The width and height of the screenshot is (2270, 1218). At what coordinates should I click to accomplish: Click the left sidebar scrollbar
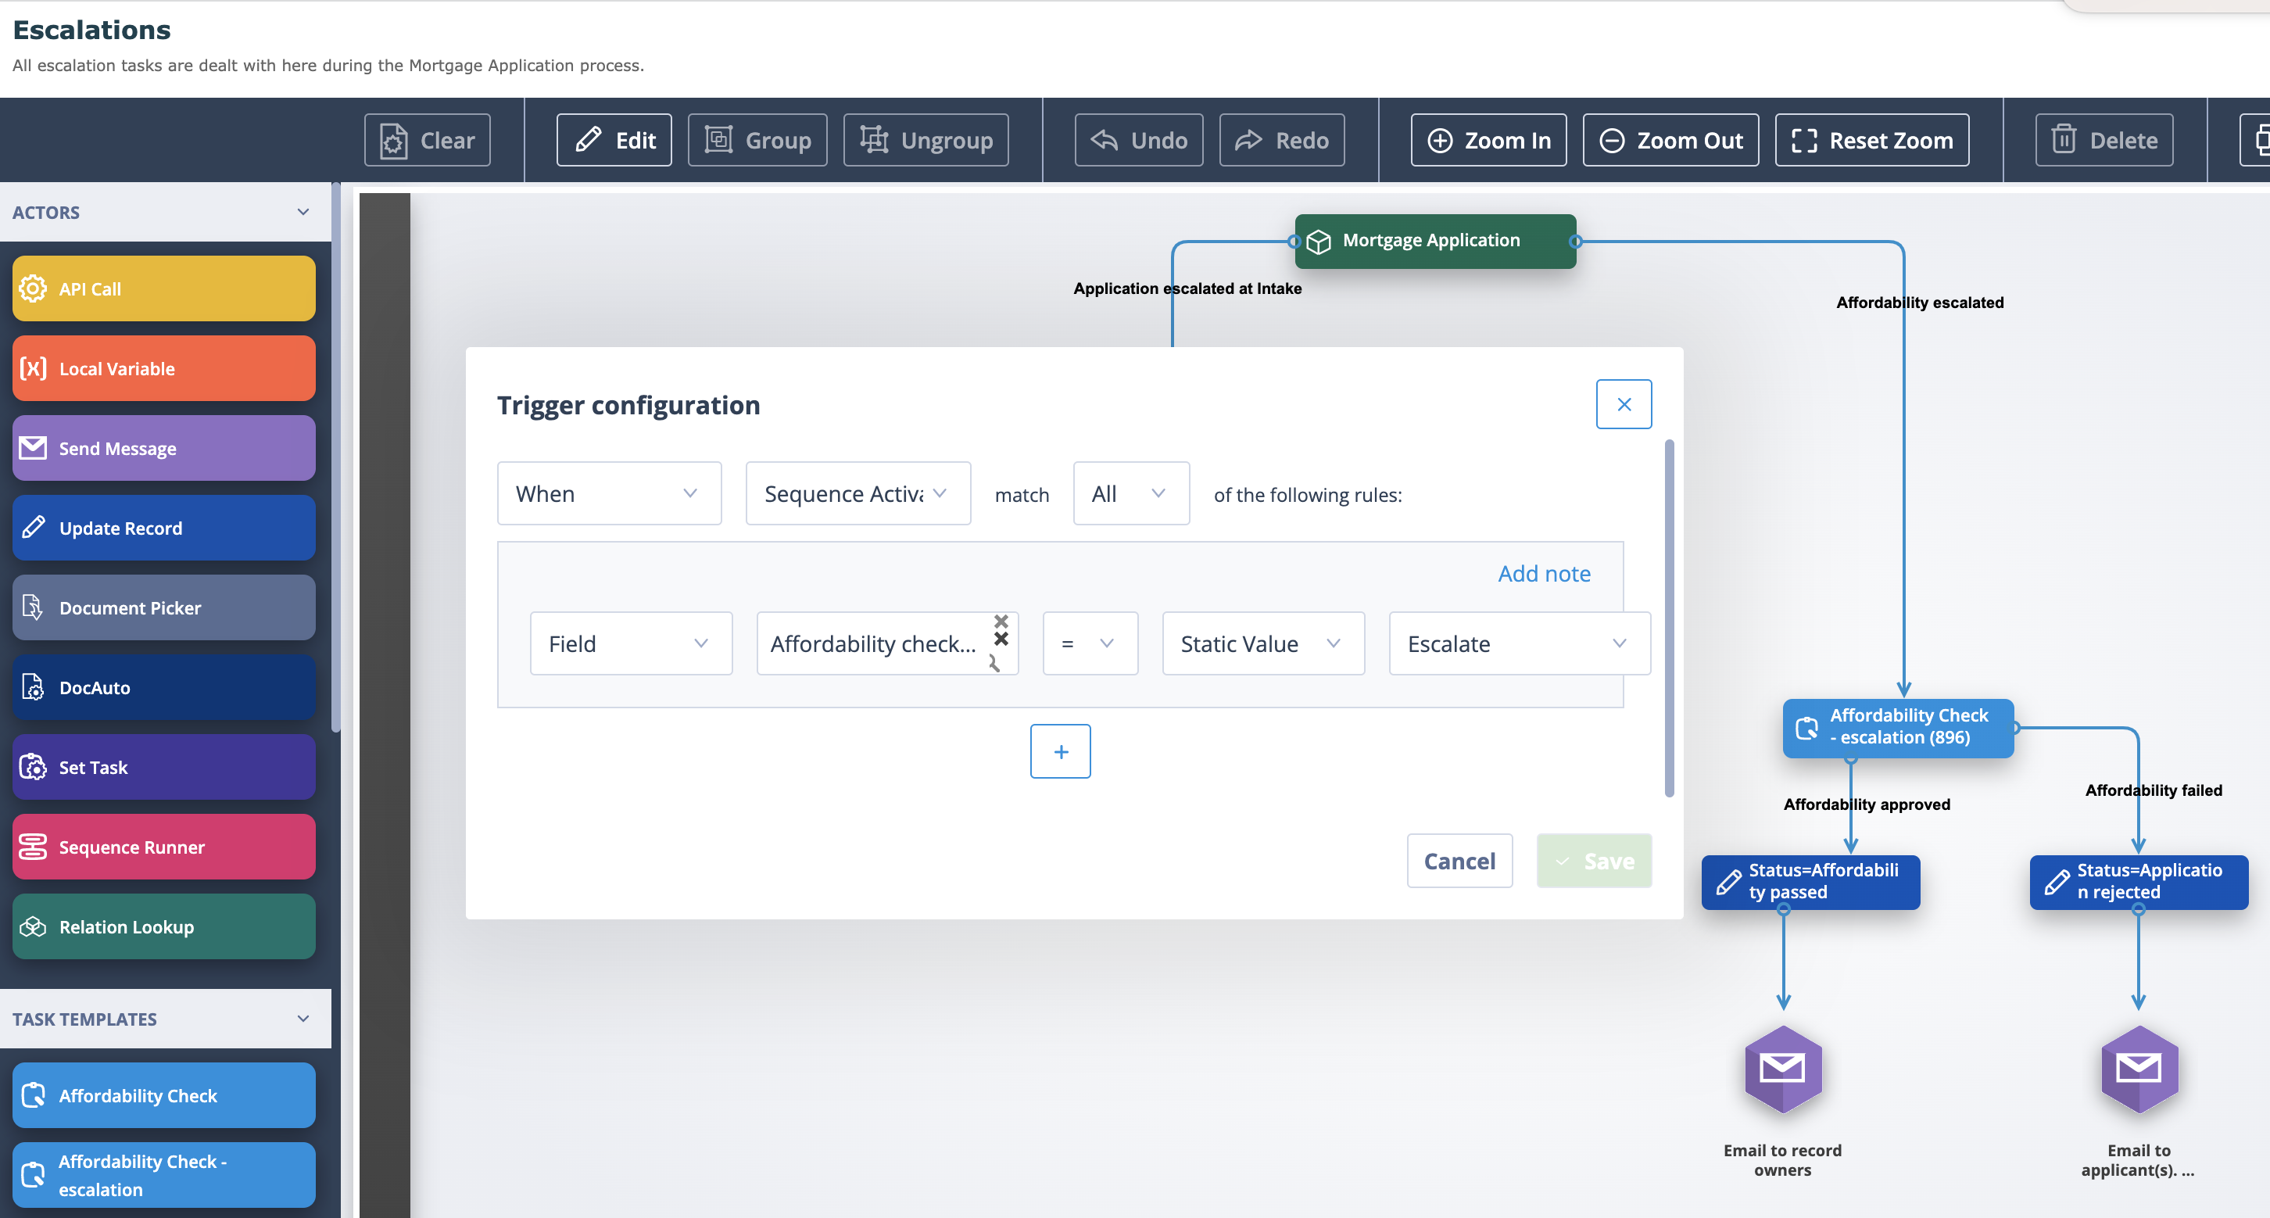click(x=336, y=458)
